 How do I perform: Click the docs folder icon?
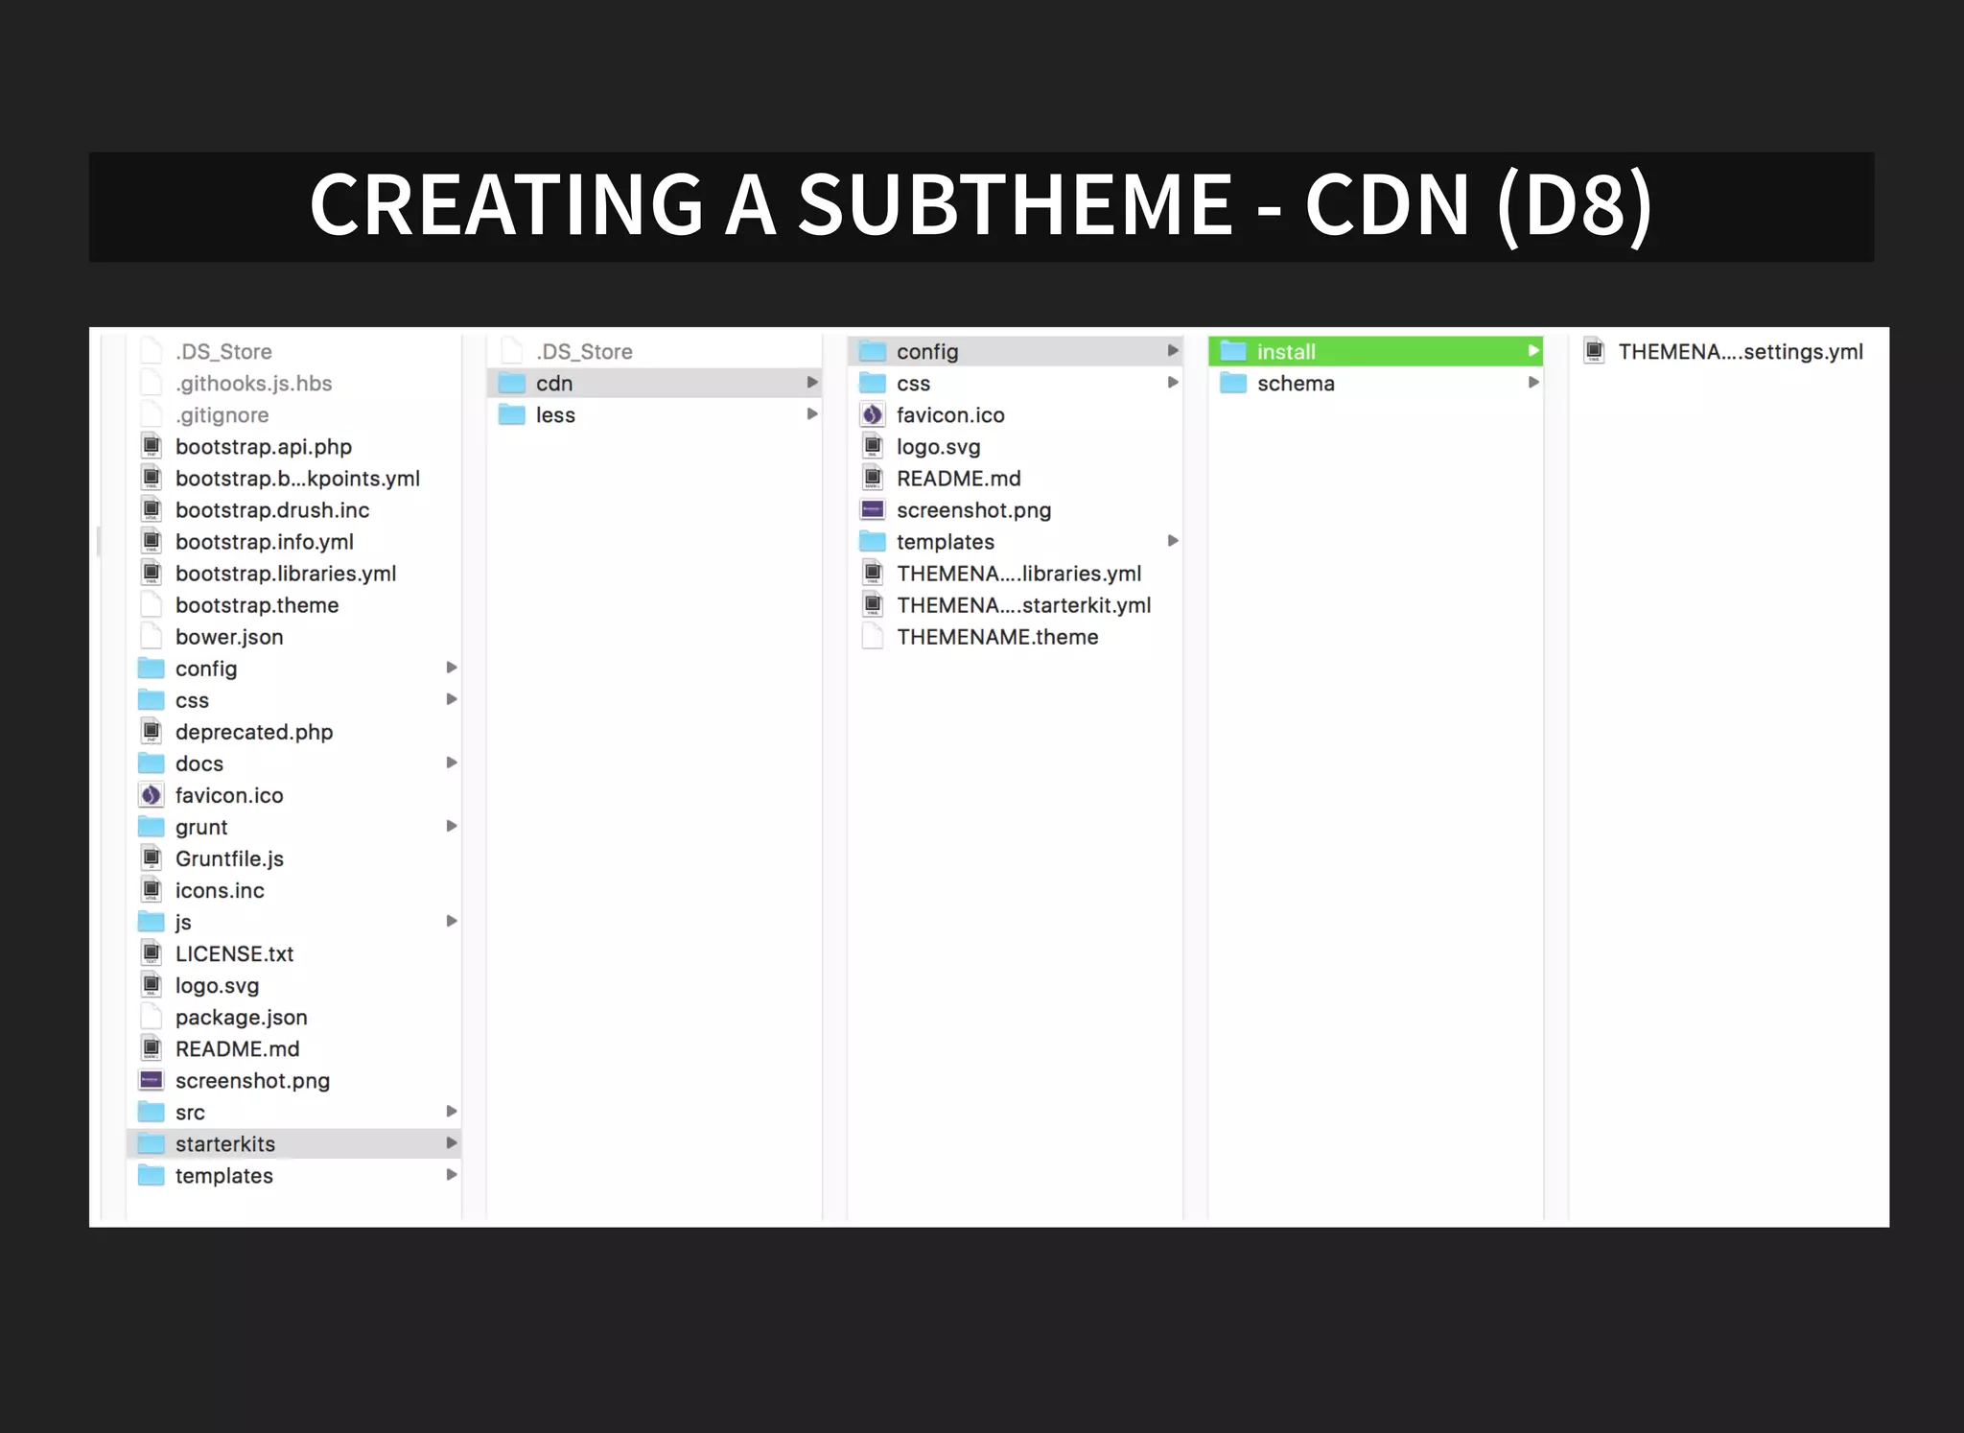pos(152,763)
